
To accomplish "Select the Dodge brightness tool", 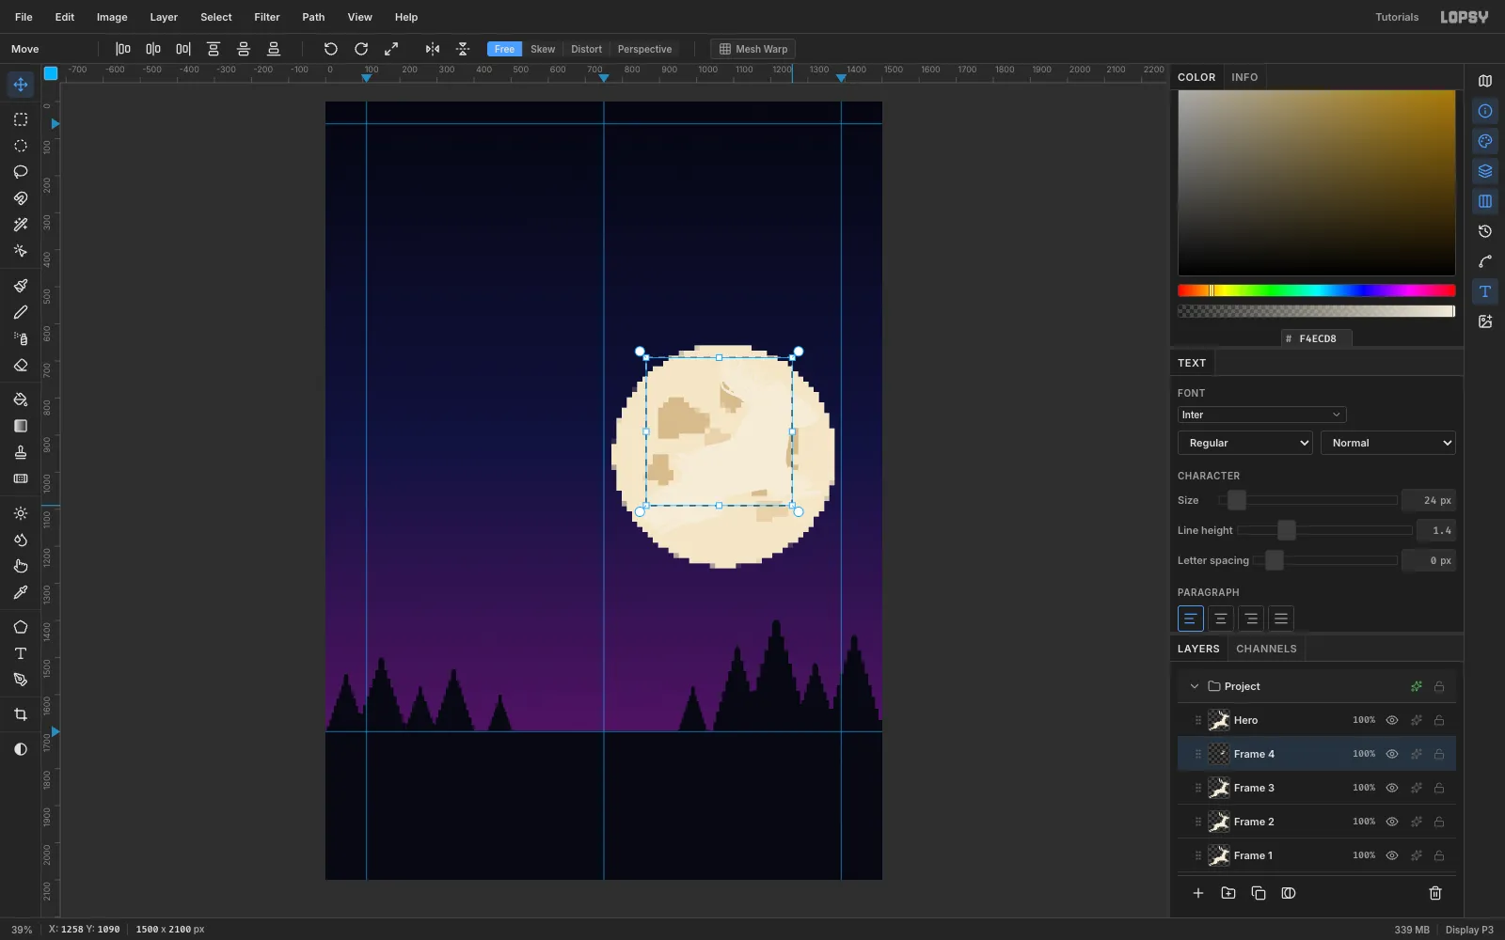I will click(x=20, y=513).
